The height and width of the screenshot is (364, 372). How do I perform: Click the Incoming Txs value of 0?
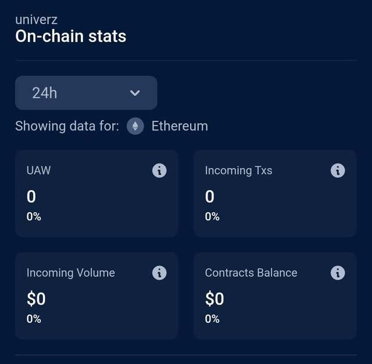tap(210, 197)
